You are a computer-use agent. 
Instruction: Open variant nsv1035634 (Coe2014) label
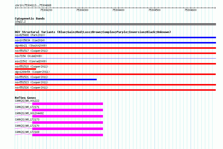(x=30, y=40)
